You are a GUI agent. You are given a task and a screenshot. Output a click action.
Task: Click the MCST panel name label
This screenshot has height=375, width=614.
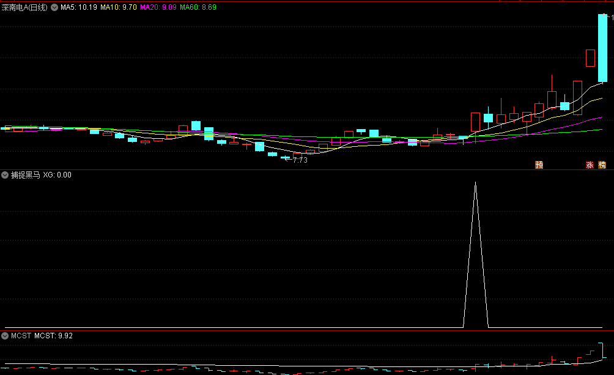pyautogui.click(x=21, y=336)
